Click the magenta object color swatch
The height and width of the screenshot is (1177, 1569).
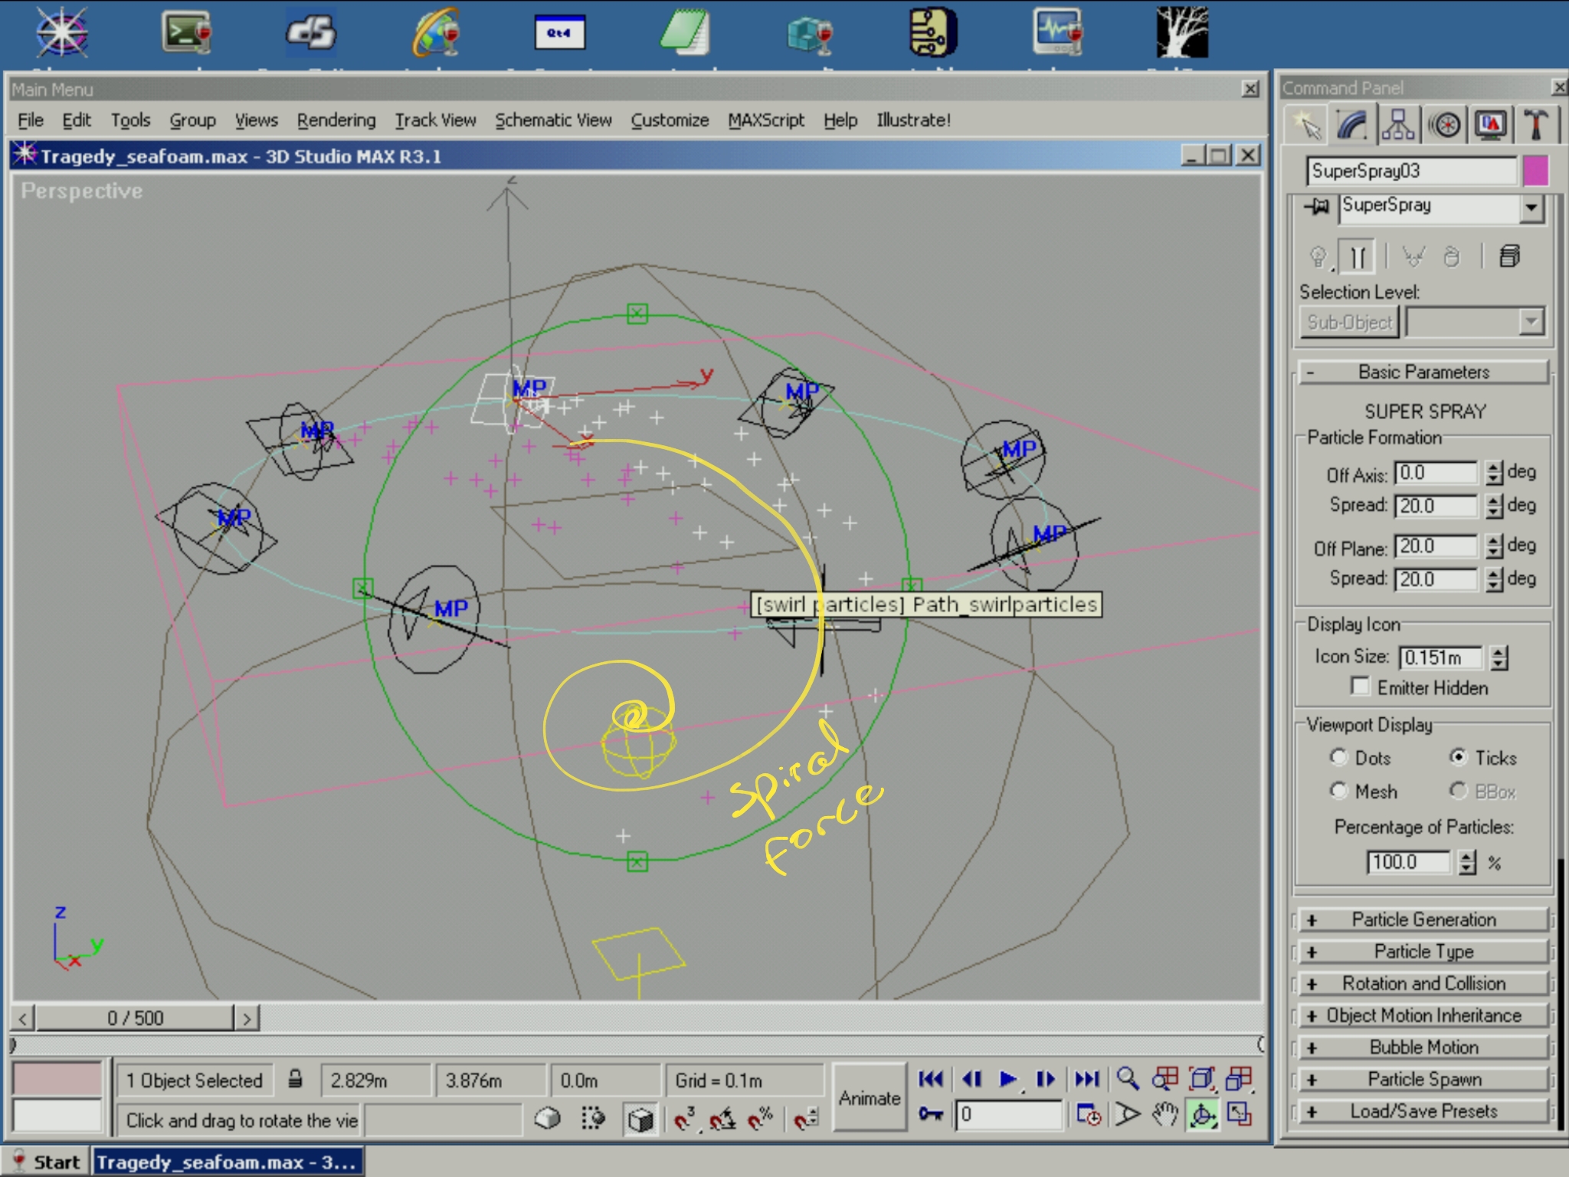click(1535, 171)
